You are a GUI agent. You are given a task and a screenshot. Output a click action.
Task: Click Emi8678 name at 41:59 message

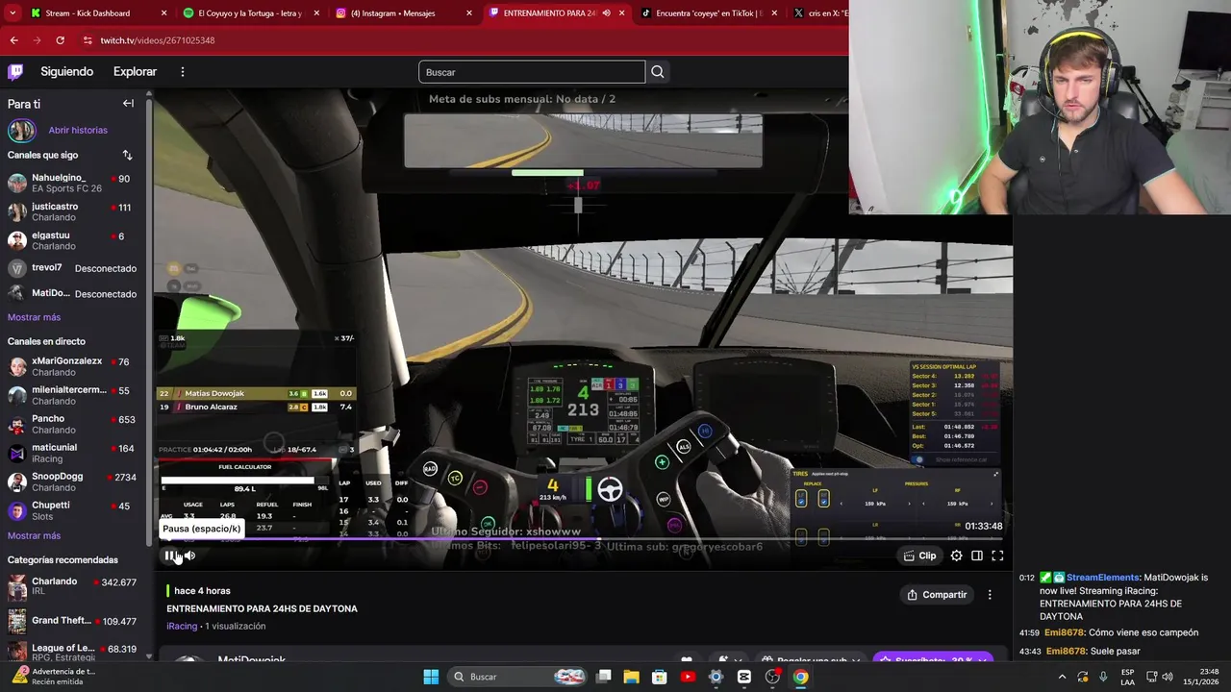(x=1065, y=632)
